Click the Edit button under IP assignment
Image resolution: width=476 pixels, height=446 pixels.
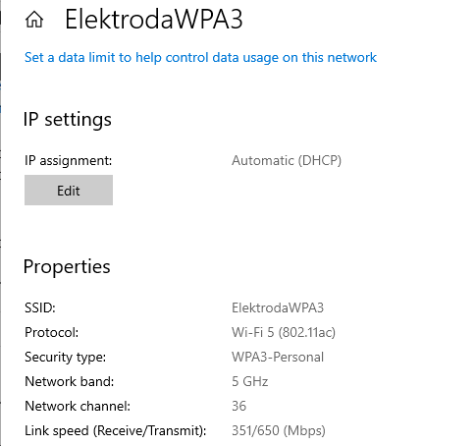(x=69, y=191)
